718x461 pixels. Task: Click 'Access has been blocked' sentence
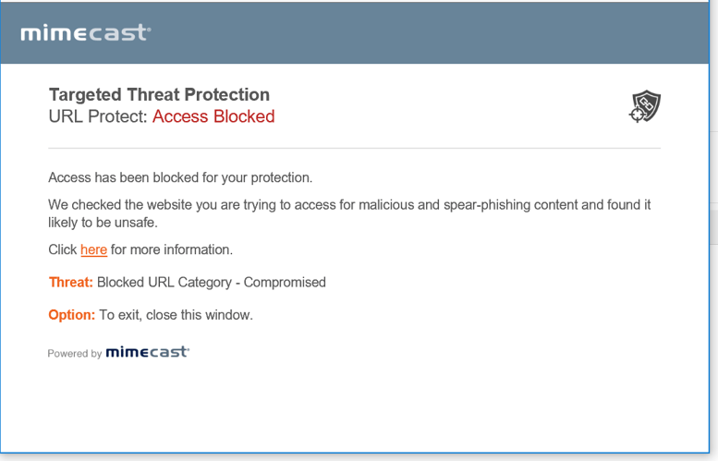pyautogui.click(x=180, y=177)
